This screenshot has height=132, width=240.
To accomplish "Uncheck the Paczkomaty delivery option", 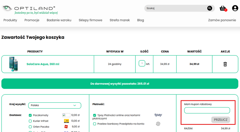I will pos(30,115).
